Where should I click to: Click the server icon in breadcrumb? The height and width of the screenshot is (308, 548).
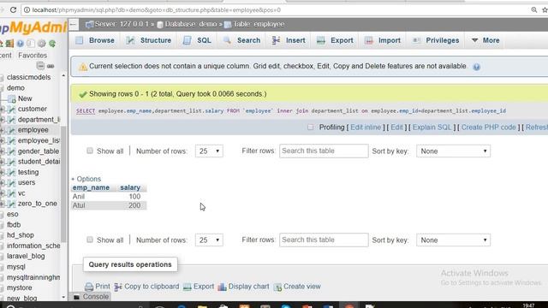(x=89, y=24)
